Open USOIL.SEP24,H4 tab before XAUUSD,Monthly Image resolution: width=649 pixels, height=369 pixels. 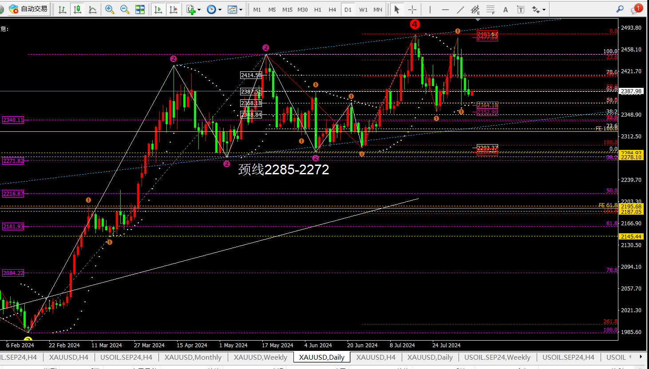coord(127,357)
